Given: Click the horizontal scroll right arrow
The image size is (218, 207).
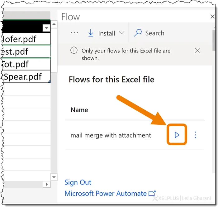Looking at the screenshot, I should point(47,184).
